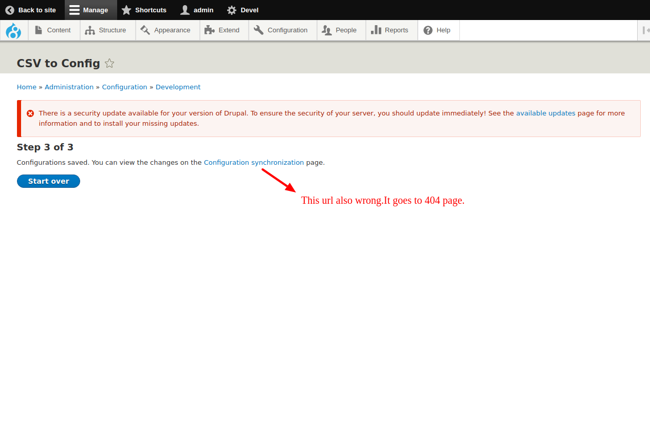Click the Back to site arrow icon

[10, 10]
